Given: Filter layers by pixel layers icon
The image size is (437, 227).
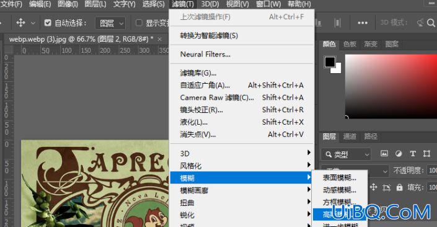Looking at the screenshot, I should click(x=384, y=153).
